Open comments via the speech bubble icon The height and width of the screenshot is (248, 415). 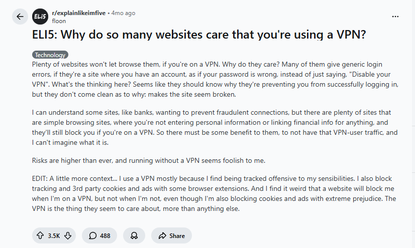(x=93, y=235)
